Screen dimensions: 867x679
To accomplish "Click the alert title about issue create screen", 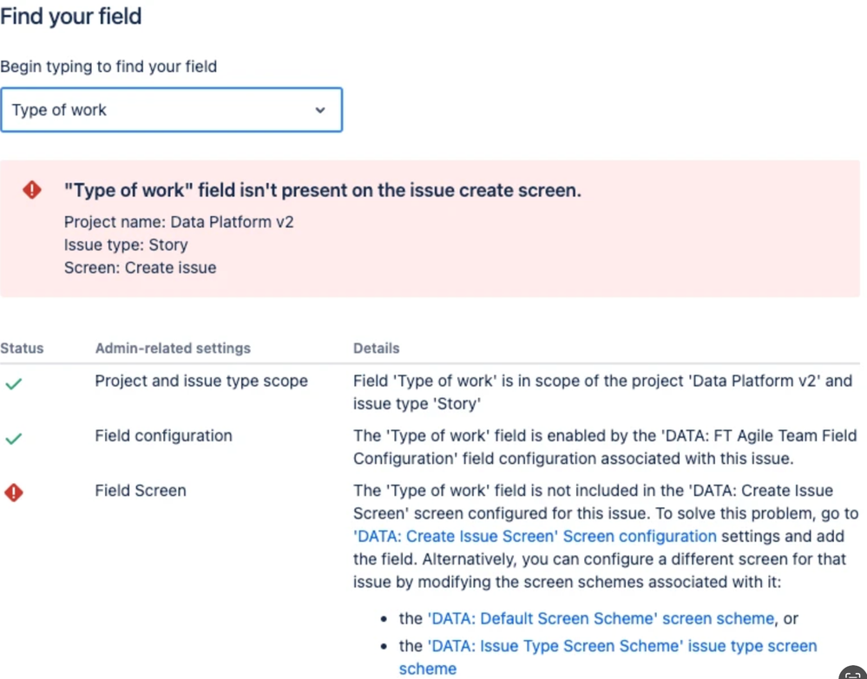I will [322, 190].
